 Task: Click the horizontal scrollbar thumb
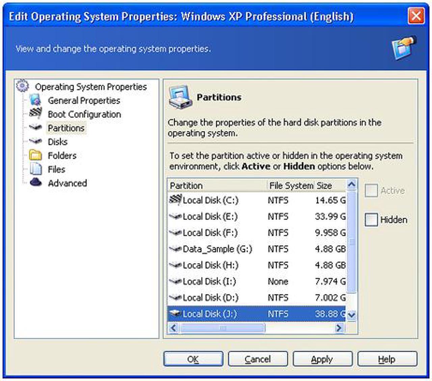(x=223, y=328)
